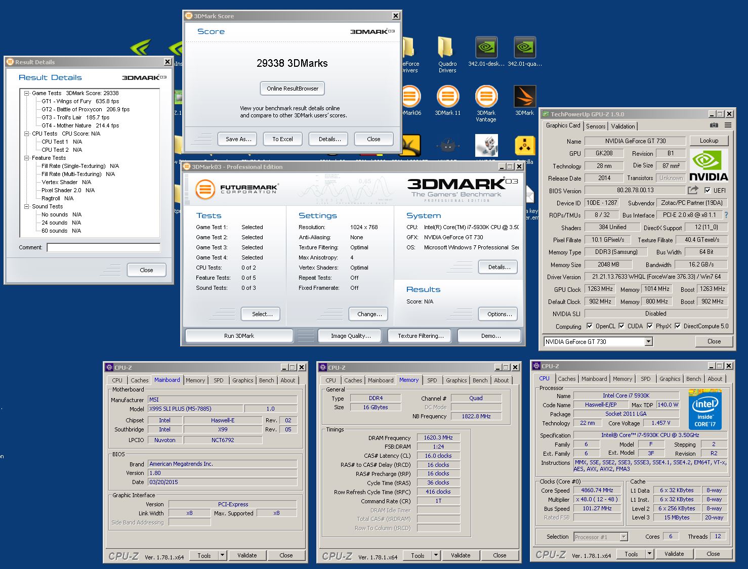Click the bus interface question mark in GPU-Z
The image size is (748, 569).
726,215
